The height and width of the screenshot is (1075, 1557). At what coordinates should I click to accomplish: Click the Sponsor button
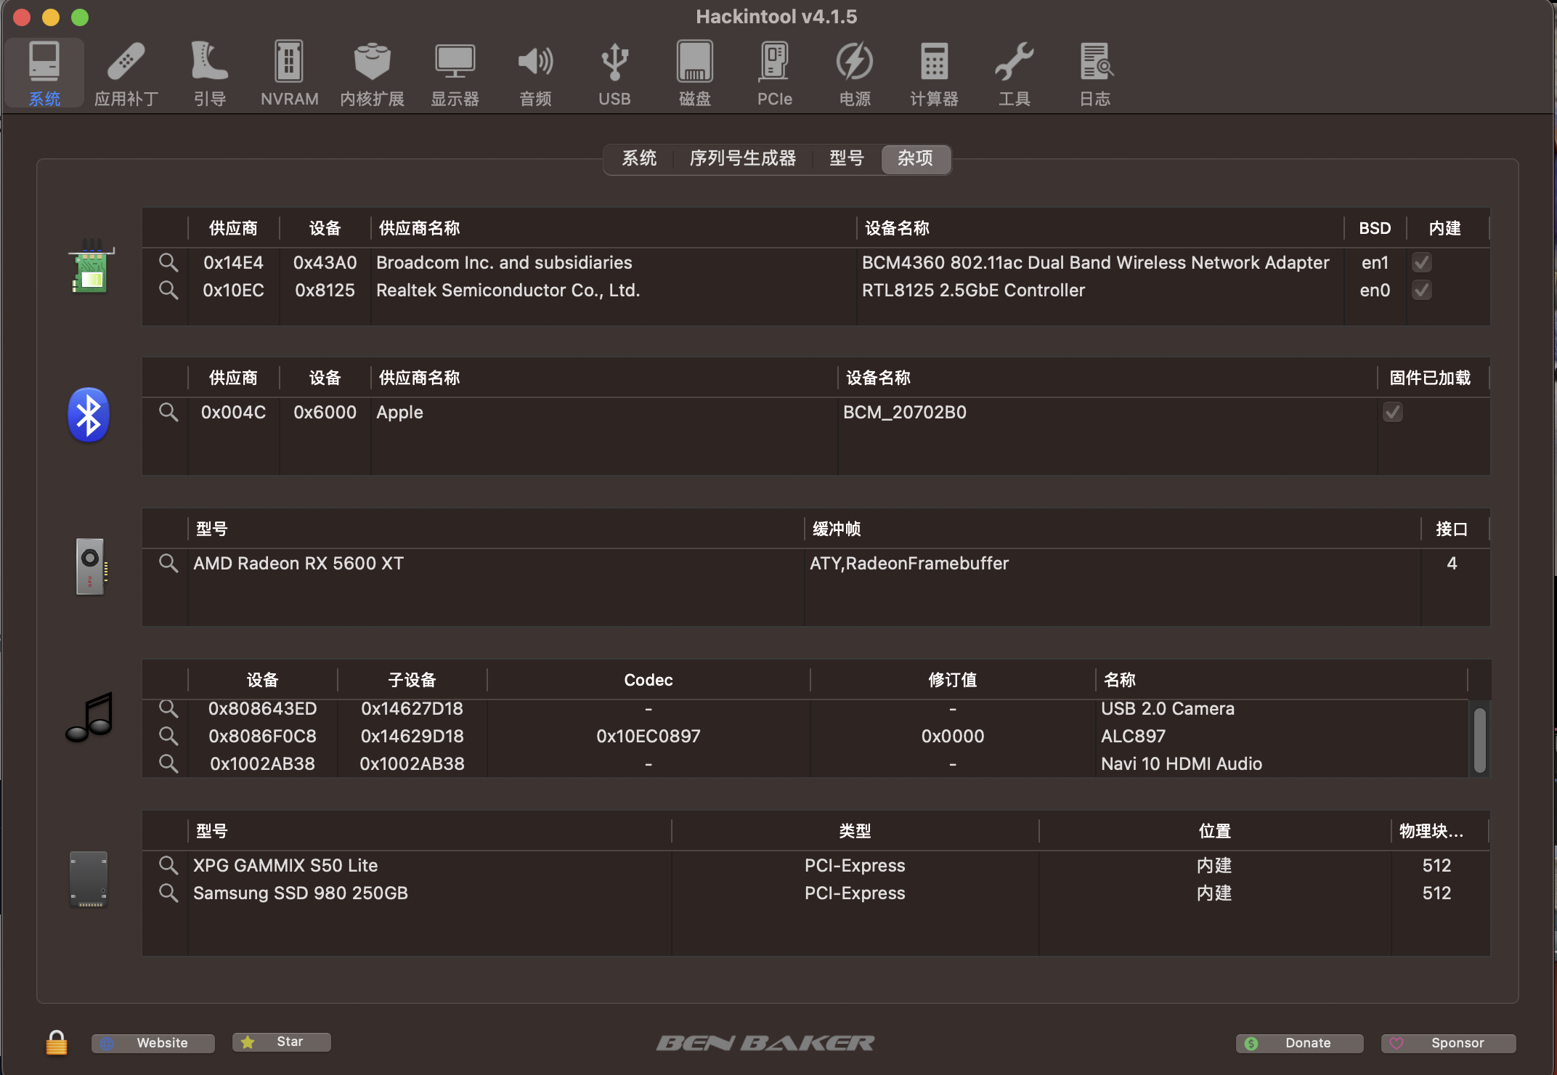pyautogui.click(x=1448, y=1042)
